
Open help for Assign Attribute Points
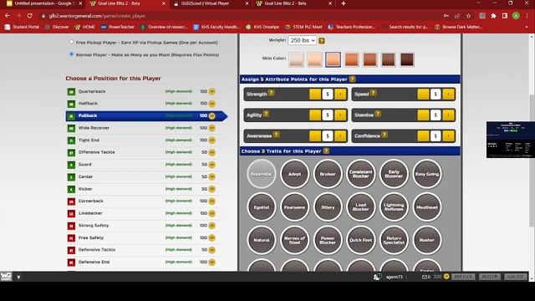click(353, 79)
